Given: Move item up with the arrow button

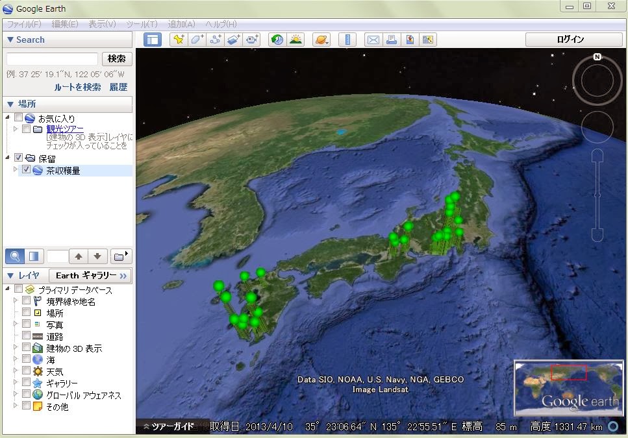Looking at the screenshot, I should [79, 256].
